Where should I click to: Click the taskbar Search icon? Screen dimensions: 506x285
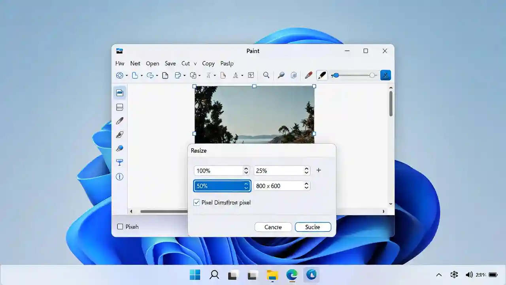[x=214, y=275]
